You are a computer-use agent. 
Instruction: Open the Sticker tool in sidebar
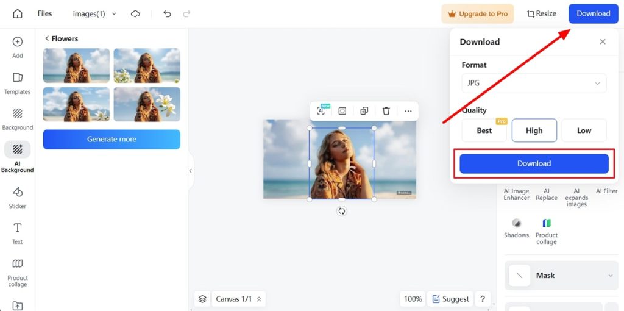18,196
